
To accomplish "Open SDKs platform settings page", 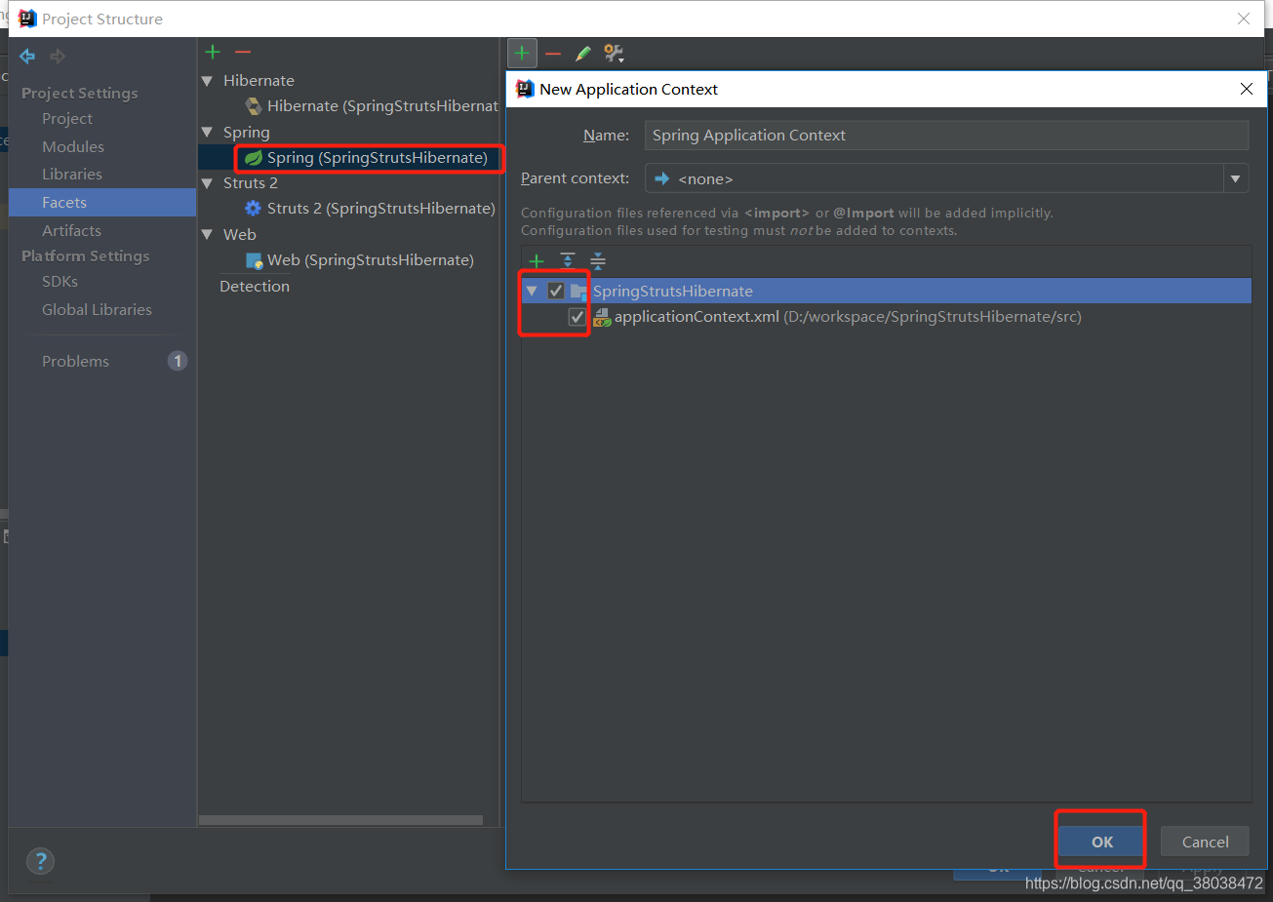I will click(60, 282).
